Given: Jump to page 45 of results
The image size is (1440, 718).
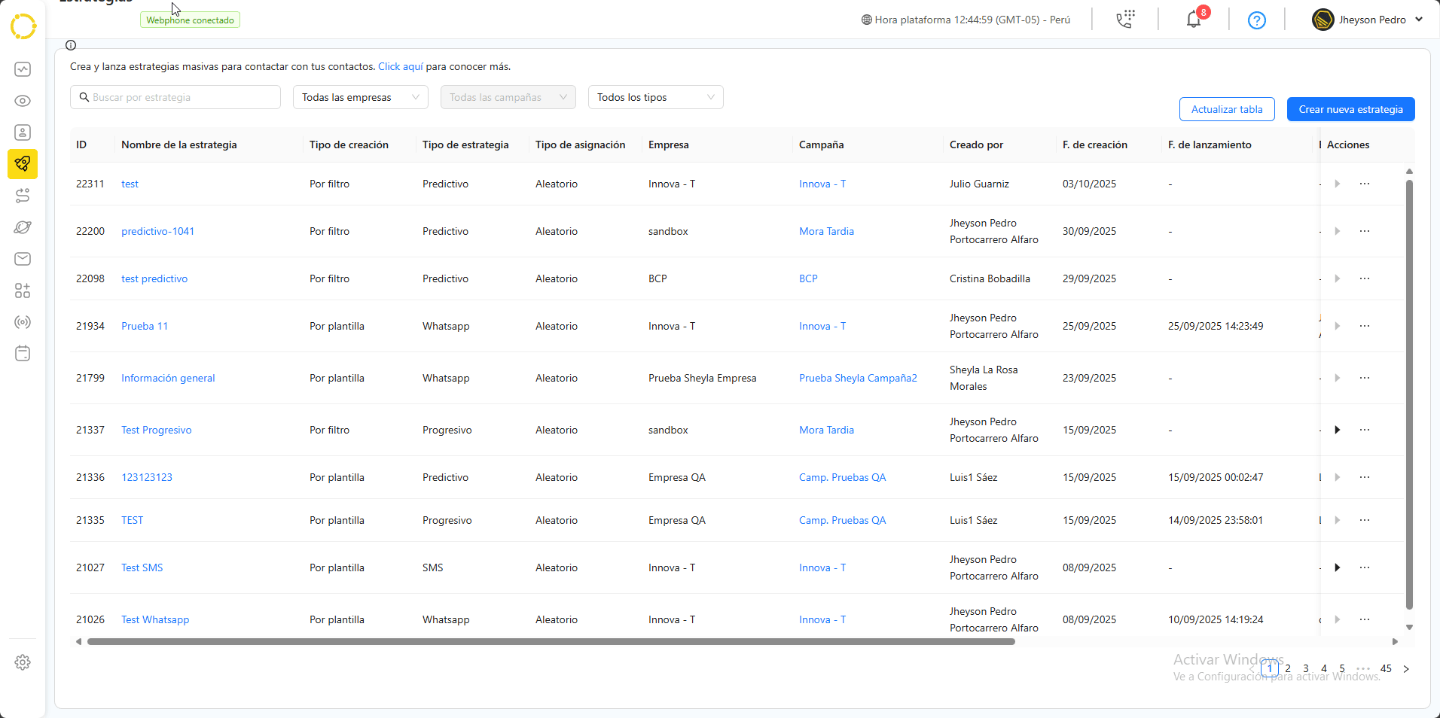Looking at the screenshot, I should pyautogui.click(x=1386, y=668).
